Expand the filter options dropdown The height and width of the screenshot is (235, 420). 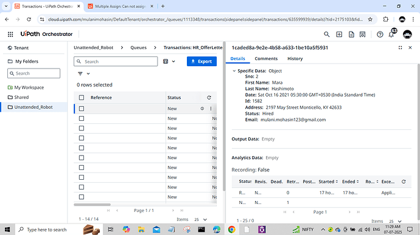point(83,73)
